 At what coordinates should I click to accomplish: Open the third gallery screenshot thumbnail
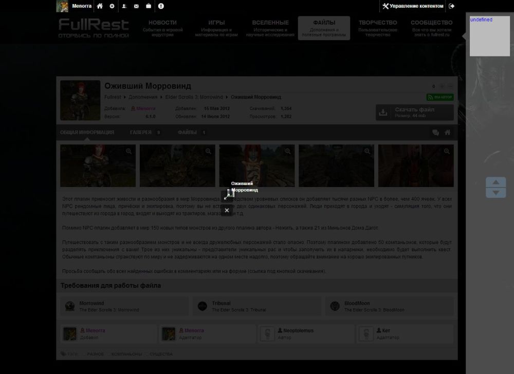[x=257, y=166]
